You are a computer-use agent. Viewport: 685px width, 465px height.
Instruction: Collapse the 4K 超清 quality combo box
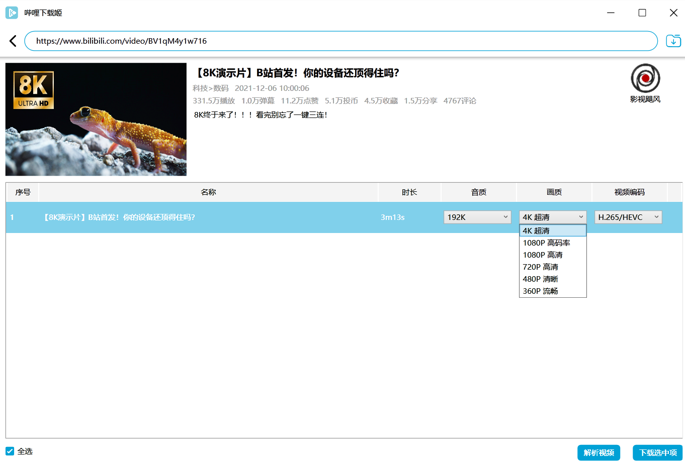[x=553, y=217]
